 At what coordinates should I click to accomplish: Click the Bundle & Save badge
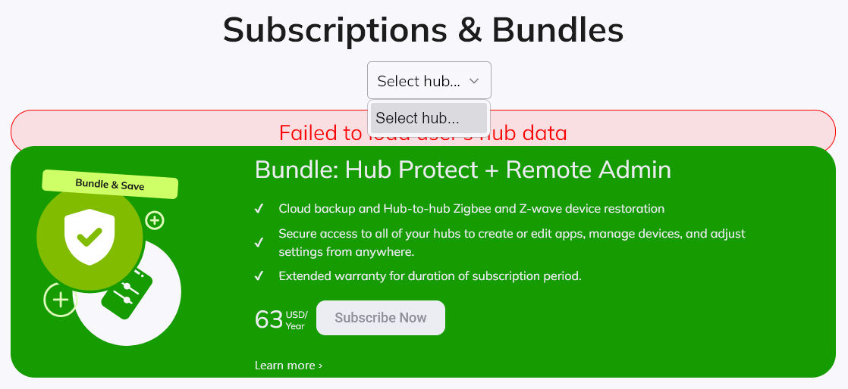point(110,185)
